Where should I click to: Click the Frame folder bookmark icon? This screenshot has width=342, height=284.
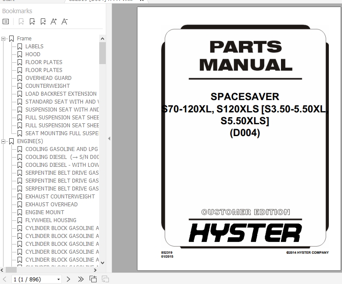point(11,39)
